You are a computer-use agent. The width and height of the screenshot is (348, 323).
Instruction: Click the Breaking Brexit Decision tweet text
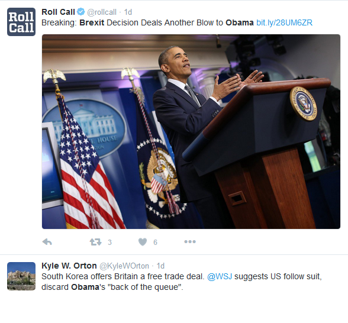[x=147, y=22]
